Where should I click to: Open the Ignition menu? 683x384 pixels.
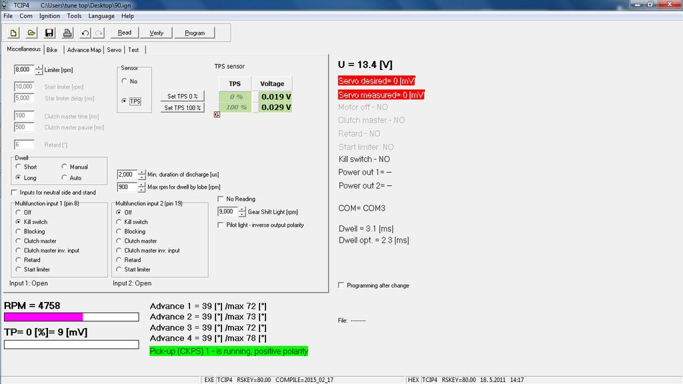(49, 16)
